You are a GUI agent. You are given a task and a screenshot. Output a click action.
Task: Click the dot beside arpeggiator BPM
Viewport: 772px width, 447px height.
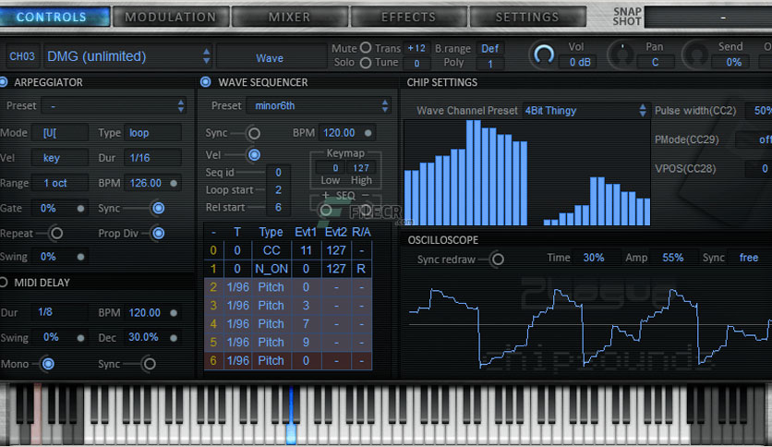(174, 183)
